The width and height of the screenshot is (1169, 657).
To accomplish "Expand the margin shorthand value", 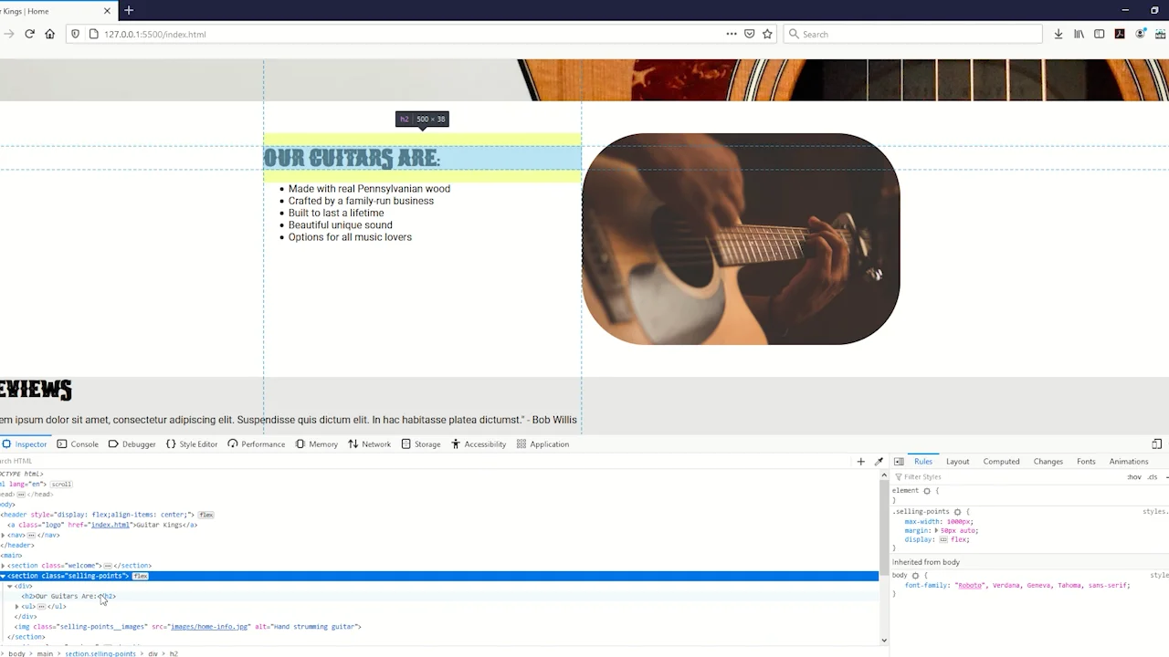I will pyautogui.click(x=937, y=530).
